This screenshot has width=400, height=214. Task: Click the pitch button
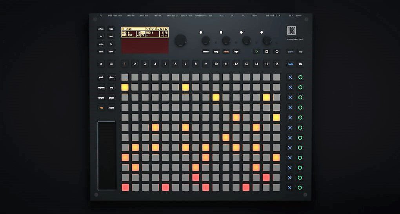coord(111,98)
